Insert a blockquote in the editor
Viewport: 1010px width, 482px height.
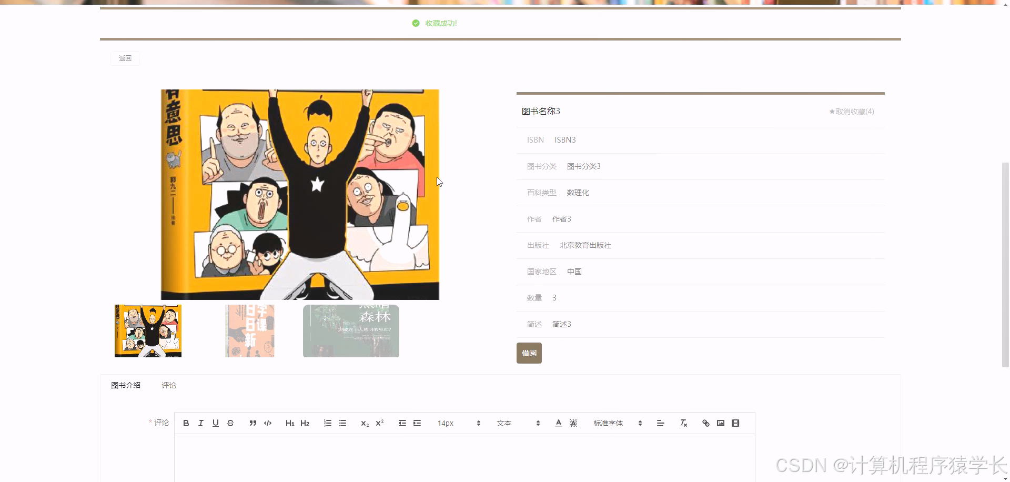252,423
